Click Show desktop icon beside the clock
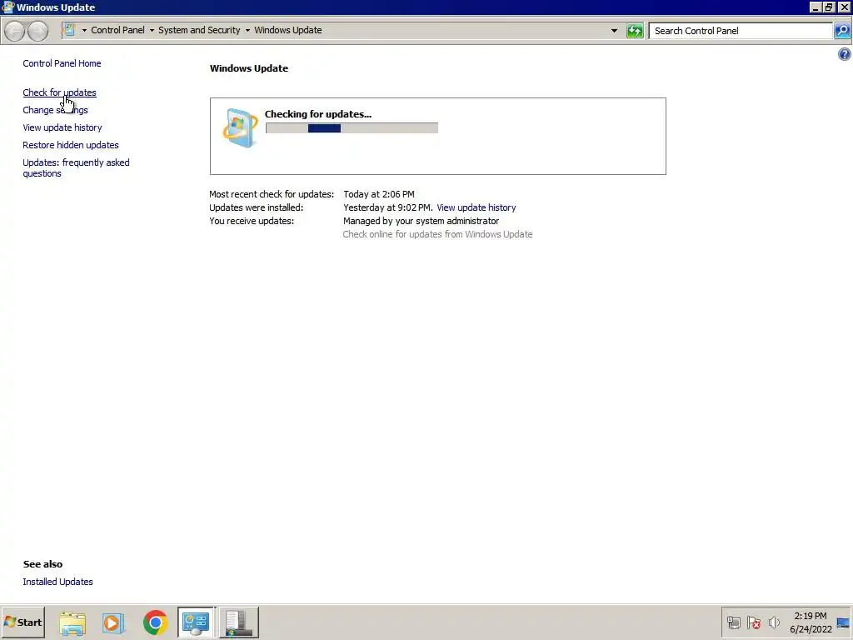The image size is (853, 640). pyautogui.click(x=844, y=622)
